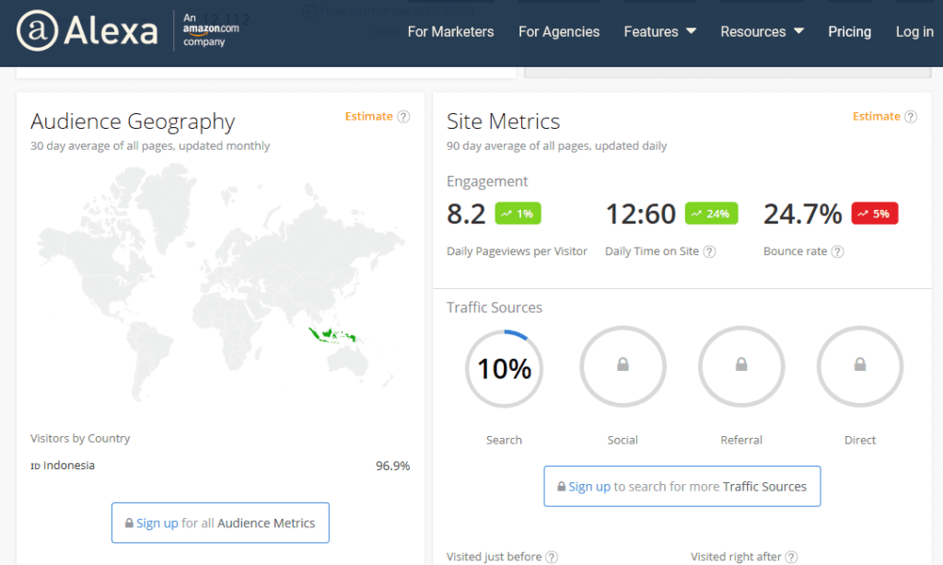Click the Daily Time on Site help icon
The width and height of the screenshot is (943, 565).
(710, 252)
